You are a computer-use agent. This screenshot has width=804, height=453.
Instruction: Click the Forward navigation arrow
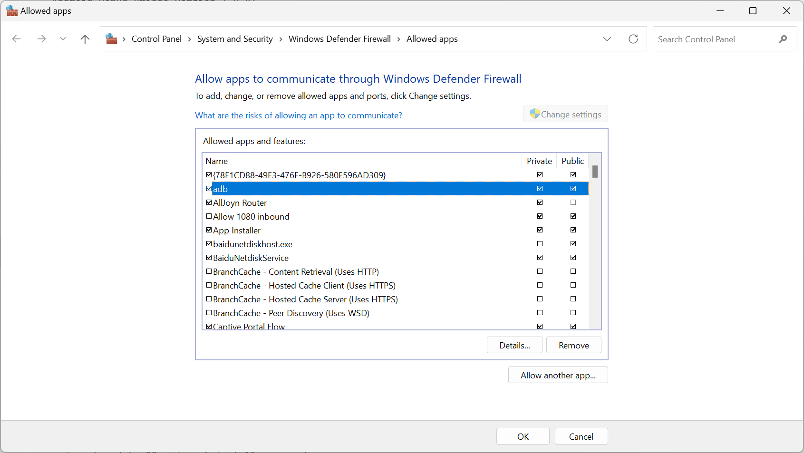coord(41,39)
